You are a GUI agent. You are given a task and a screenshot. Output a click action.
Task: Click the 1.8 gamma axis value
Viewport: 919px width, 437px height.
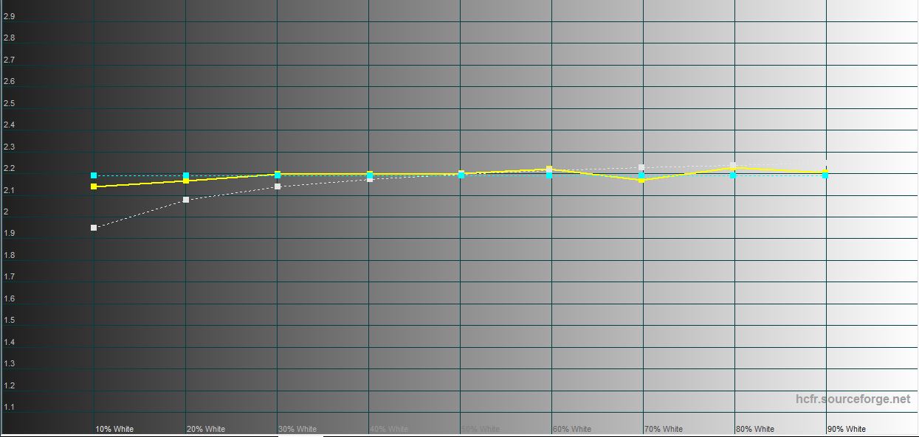coord(9,256)
